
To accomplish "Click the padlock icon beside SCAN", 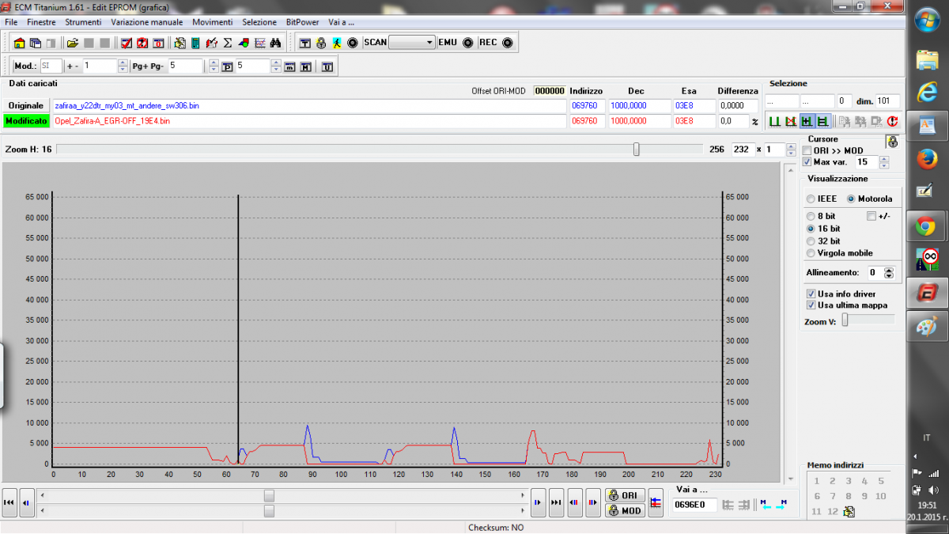I will tap(321, 43).
